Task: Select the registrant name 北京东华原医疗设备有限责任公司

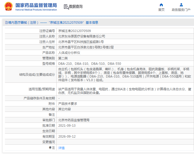Action: pyautogui.click(x=82, y=36)
